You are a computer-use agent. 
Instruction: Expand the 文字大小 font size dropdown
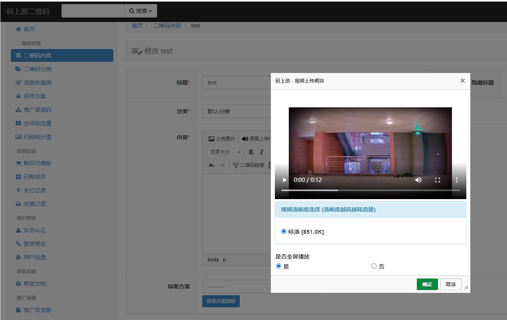tap(225, 152)
